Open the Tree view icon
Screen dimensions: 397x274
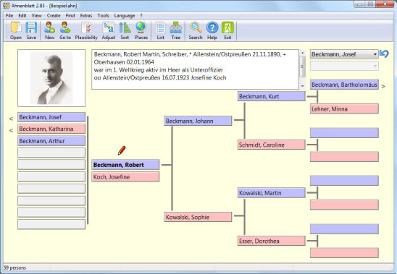tap(176, 30)
